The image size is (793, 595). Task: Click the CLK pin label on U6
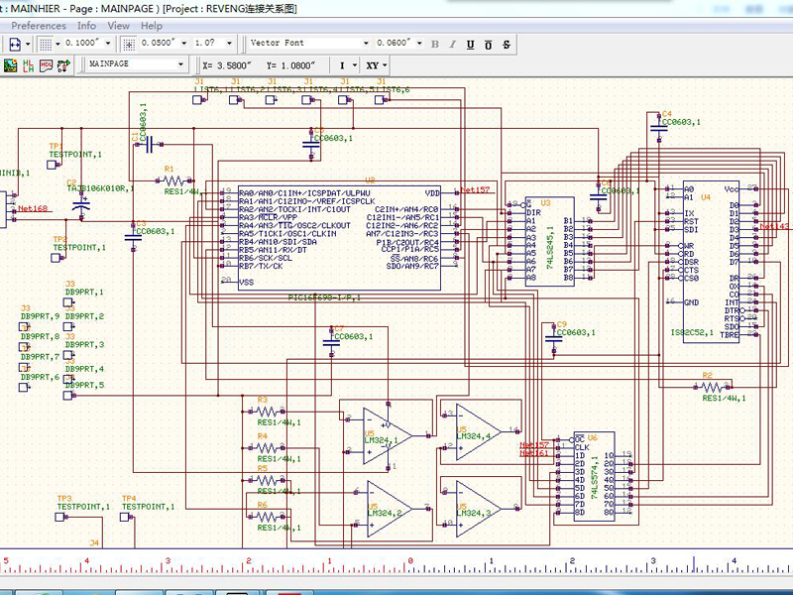[x=582, y=447]
